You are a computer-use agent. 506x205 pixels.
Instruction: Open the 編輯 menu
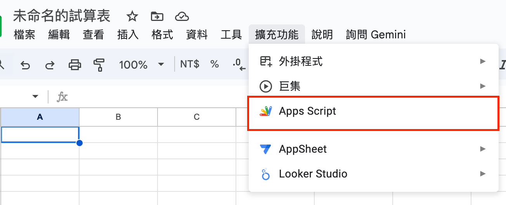pyautogui.click(x=59, y=34)
